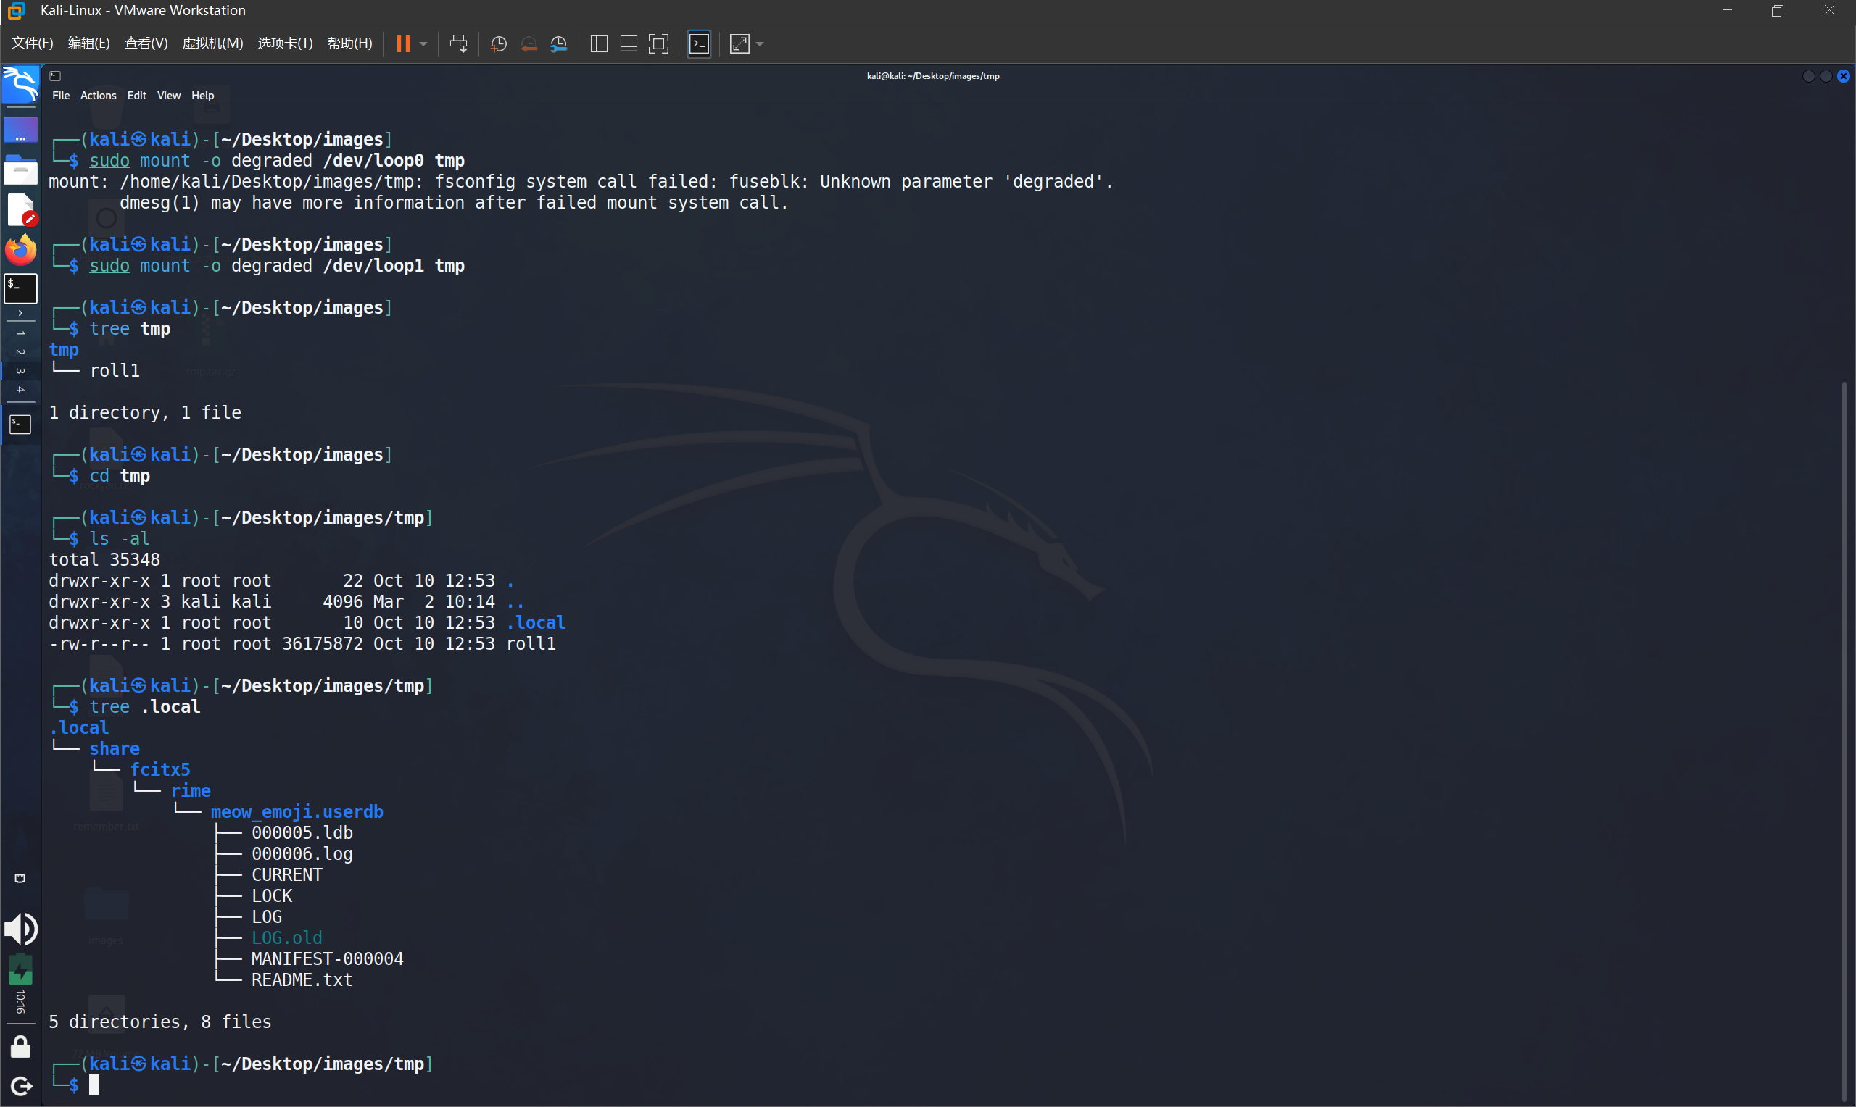
Task: Switch to workspace 3
Action: point(20,370)
